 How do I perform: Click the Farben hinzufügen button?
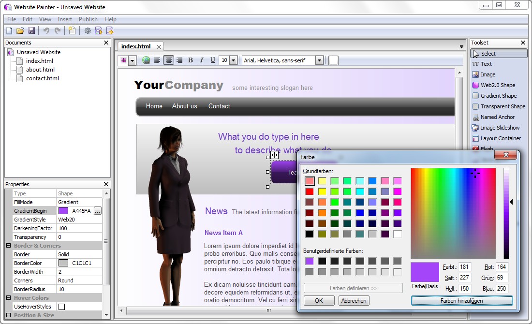[x=461, y=301]
